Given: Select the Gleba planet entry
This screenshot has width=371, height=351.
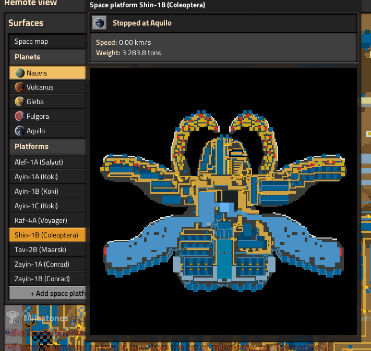Looking at the screenshot, I should 47,102.
